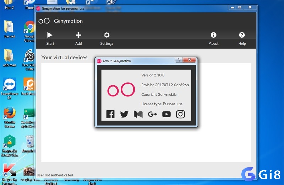Open Genymotion Facebook page icon
284x185 pixels.
click(x=110, y=114)
